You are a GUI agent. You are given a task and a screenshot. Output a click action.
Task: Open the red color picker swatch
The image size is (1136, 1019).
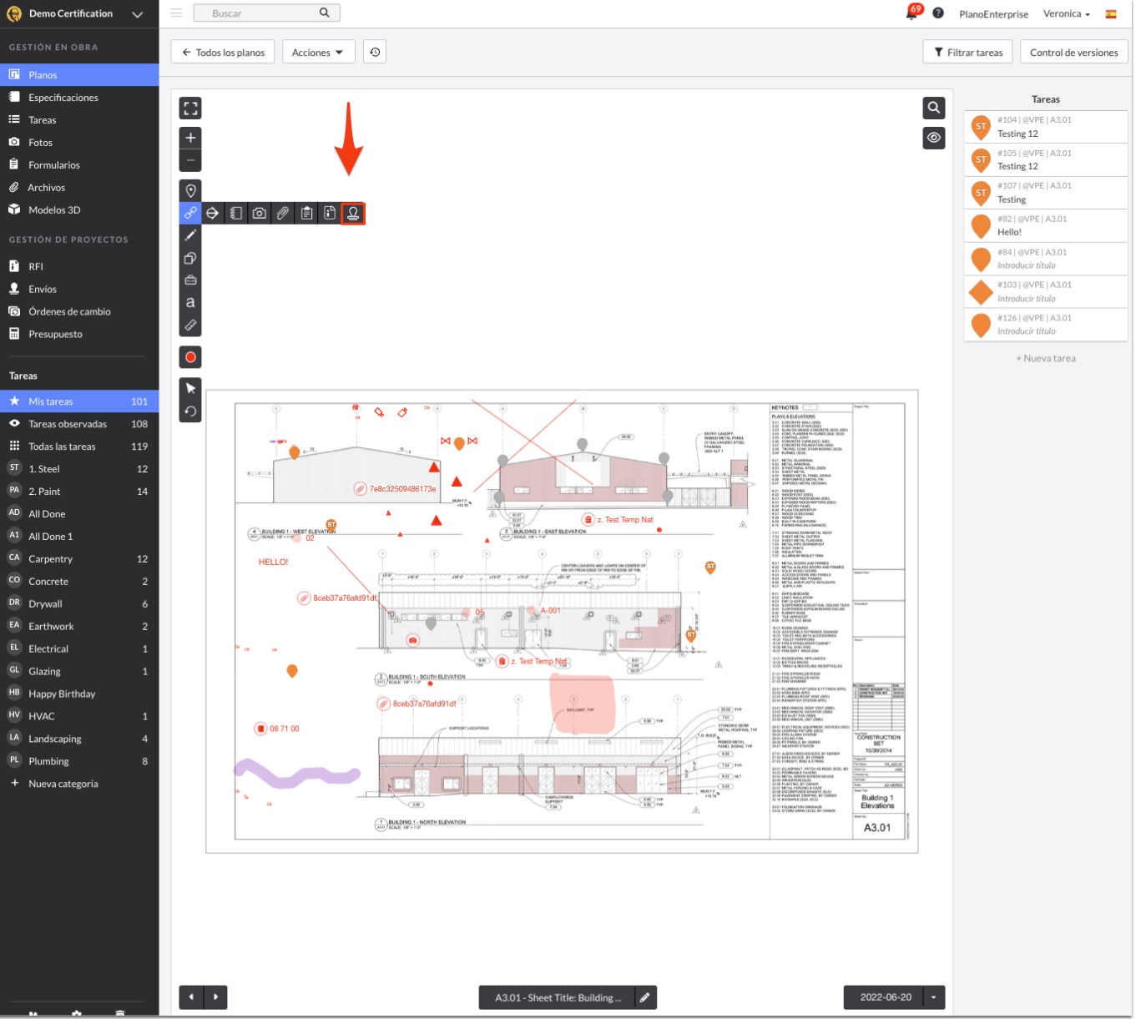(190, 357)
